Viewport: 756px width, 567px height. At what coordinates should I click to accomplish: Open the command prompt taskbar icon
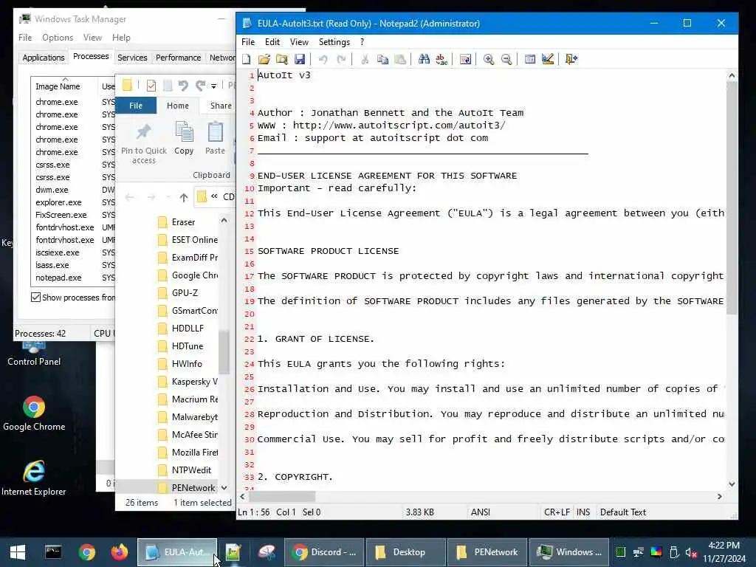click(53, 552)
